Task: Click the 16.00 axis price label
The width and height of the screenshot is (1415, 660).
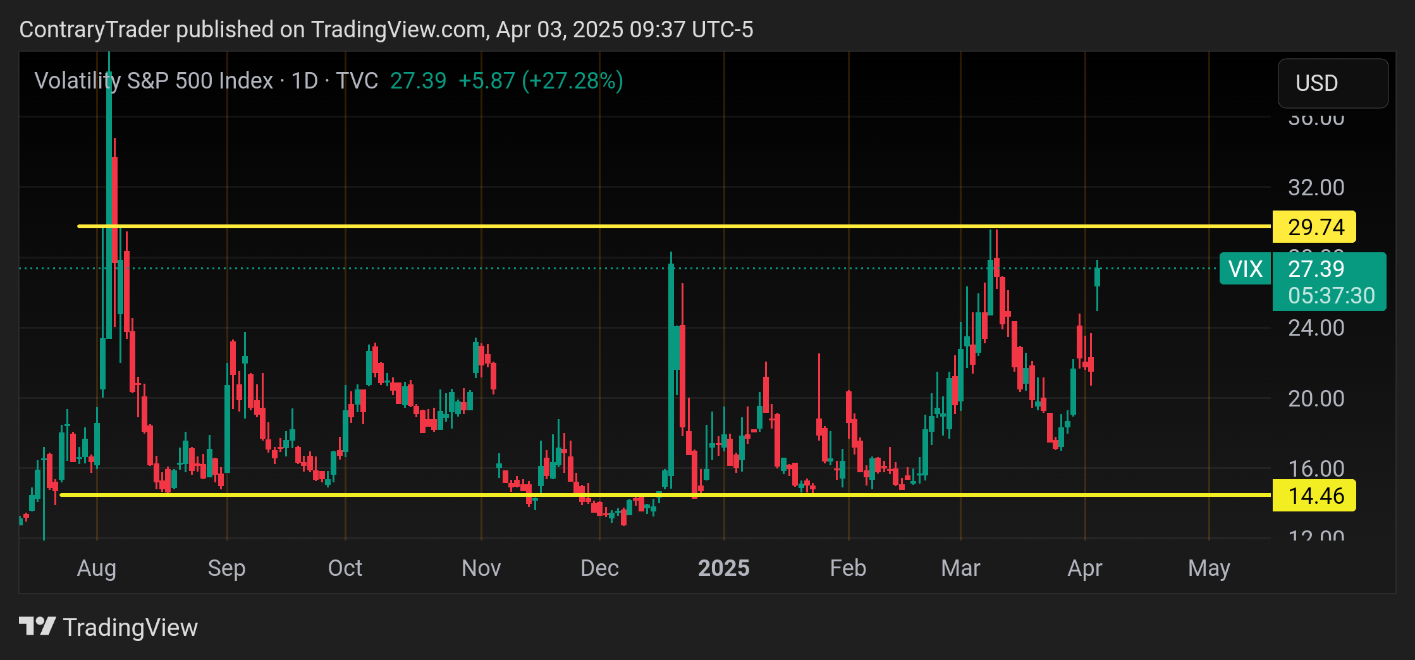Action: [1316, 468]
